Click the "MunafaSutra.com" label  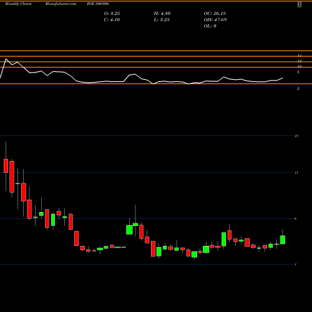click(x=61, y=4)
